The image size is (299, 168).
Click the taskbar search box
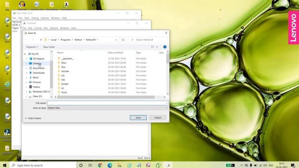coord(43,165)
